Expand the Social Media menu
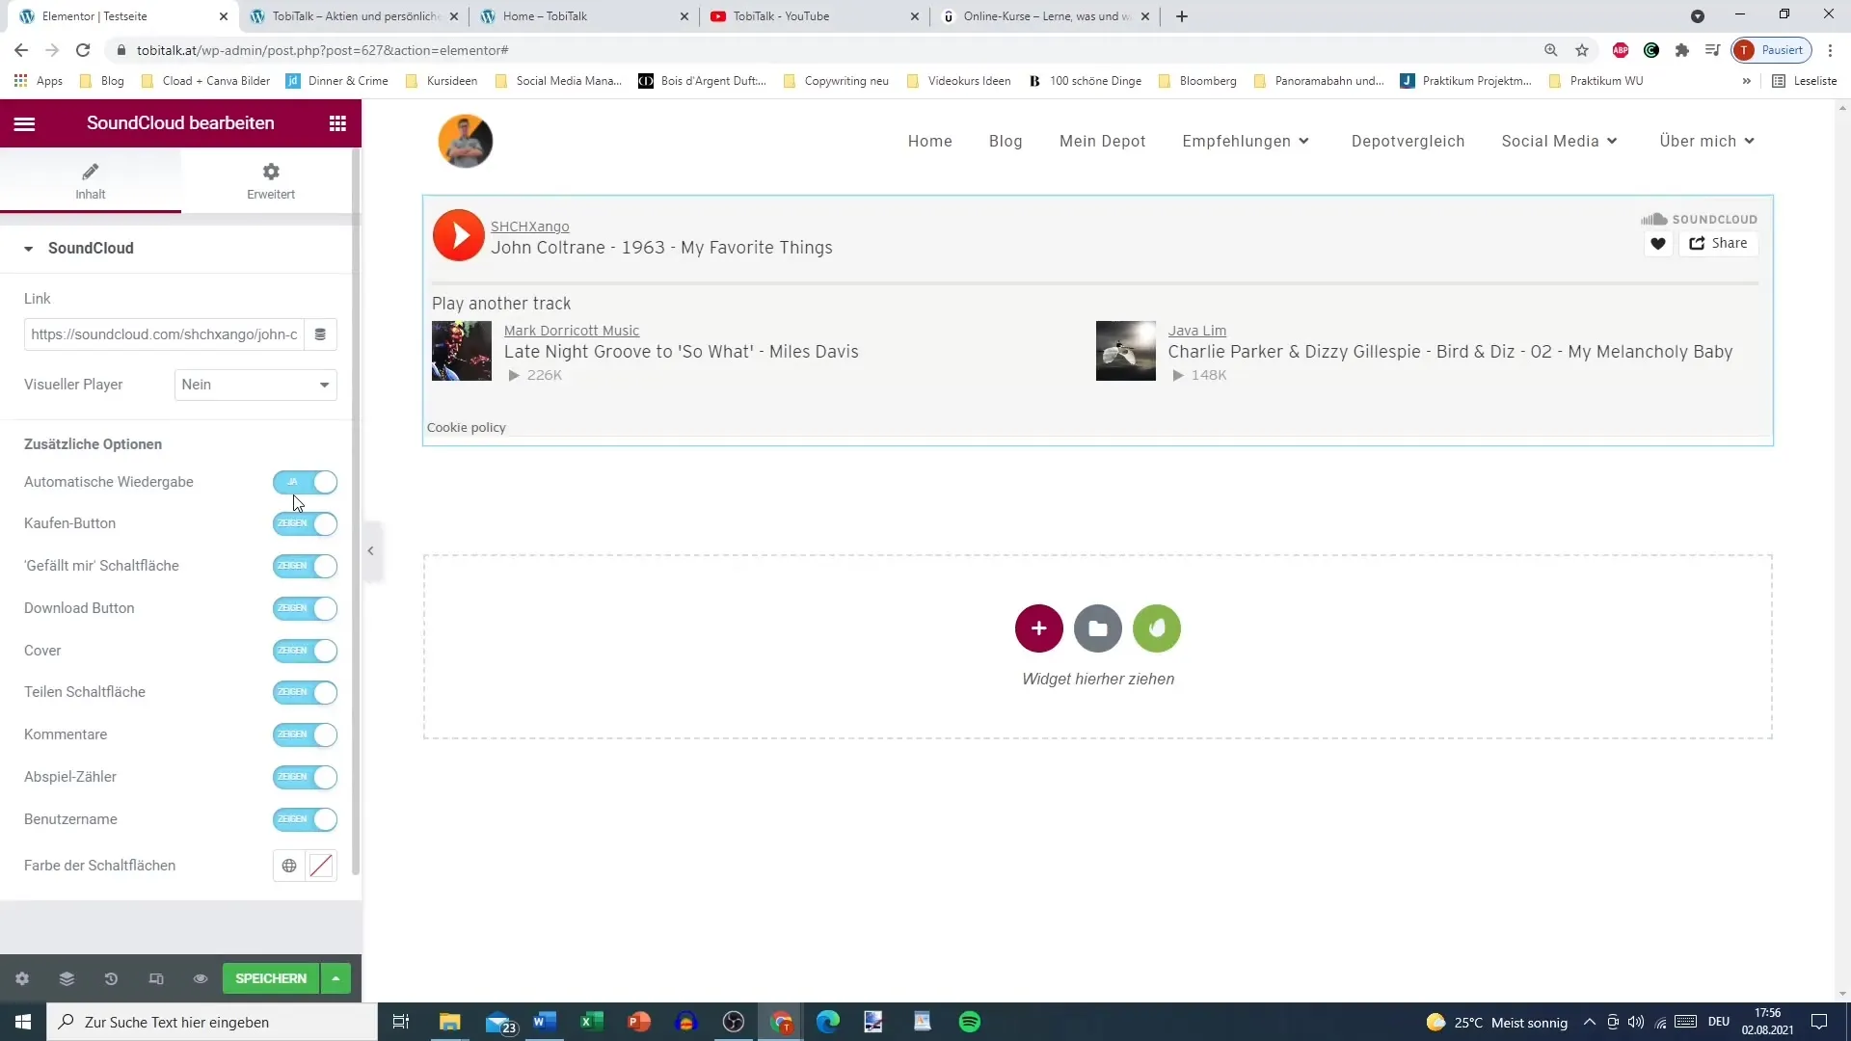1851x1041 pixels. (1559, 141)
